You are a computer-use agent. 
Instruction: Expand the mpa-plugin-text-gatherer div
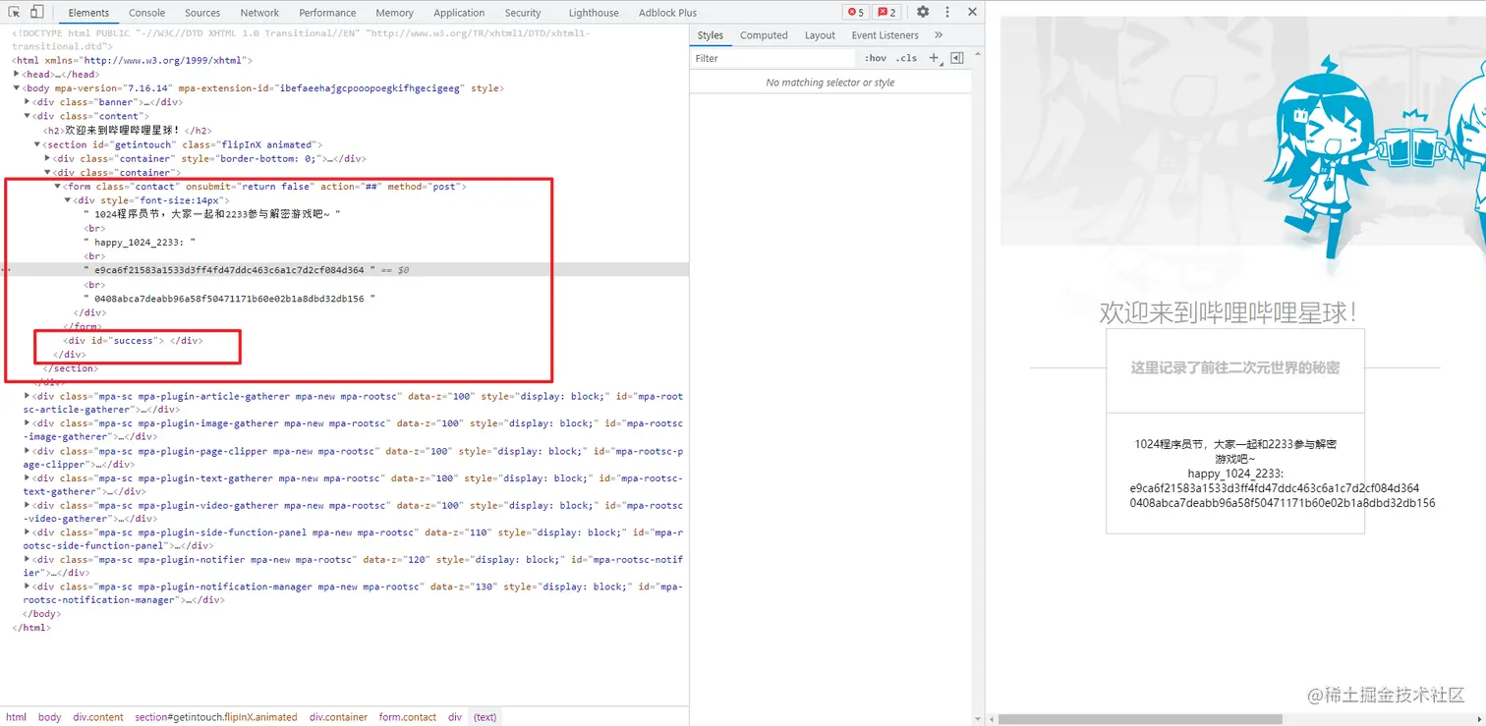click(x=28, y=478)
